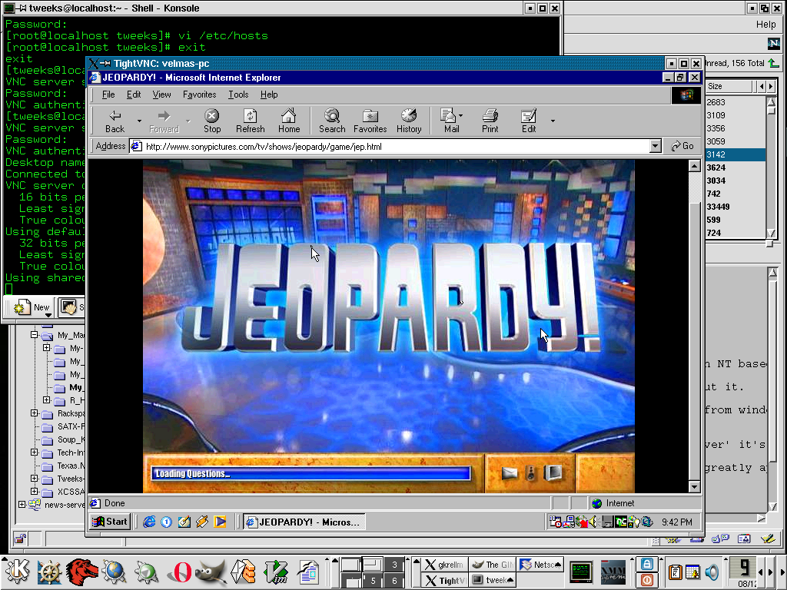Open the Favorites pane from toolbar
Viewport: 787px width, 590px height.
370,121
